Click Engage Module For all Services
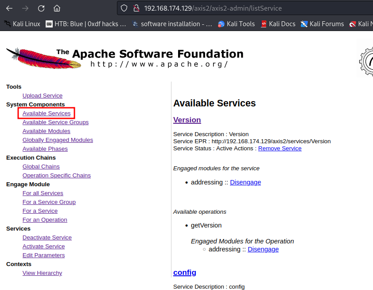The height and width of the screenshot is (290, 373). [43, 193]
